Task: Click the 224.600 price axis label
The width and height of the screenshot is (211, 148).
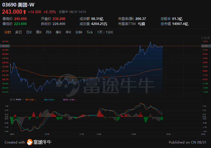Action: point(5,92)
